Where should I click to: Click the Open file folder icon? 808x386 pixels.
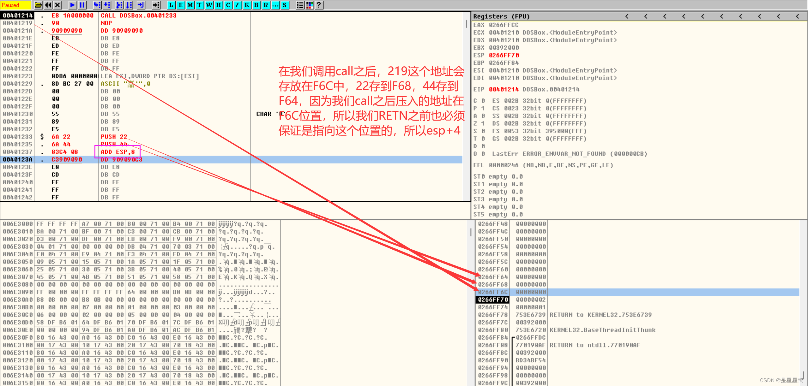coord(38,5)
